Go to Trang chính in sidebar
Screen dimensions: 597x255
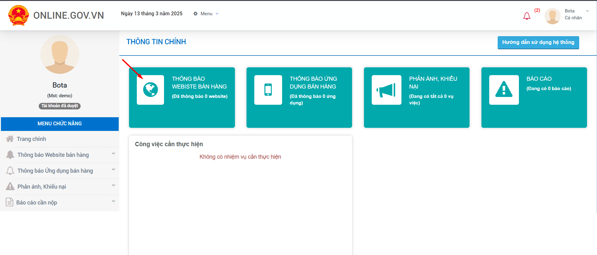coord(31,139)
